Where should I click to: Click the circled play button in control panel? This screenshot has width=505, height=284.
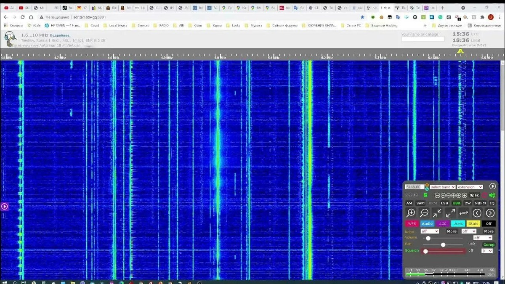click(492, 186)
